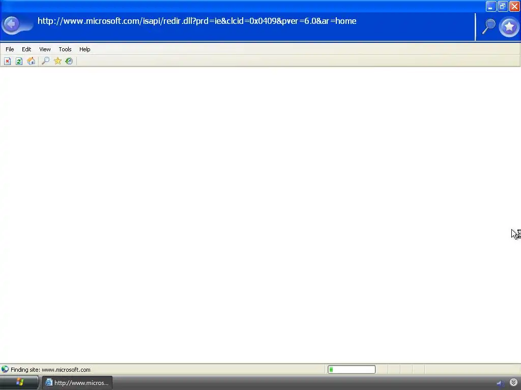Click the Windows Start button
Viewport: 521px width, 390px height.
[x=19, y=382]
